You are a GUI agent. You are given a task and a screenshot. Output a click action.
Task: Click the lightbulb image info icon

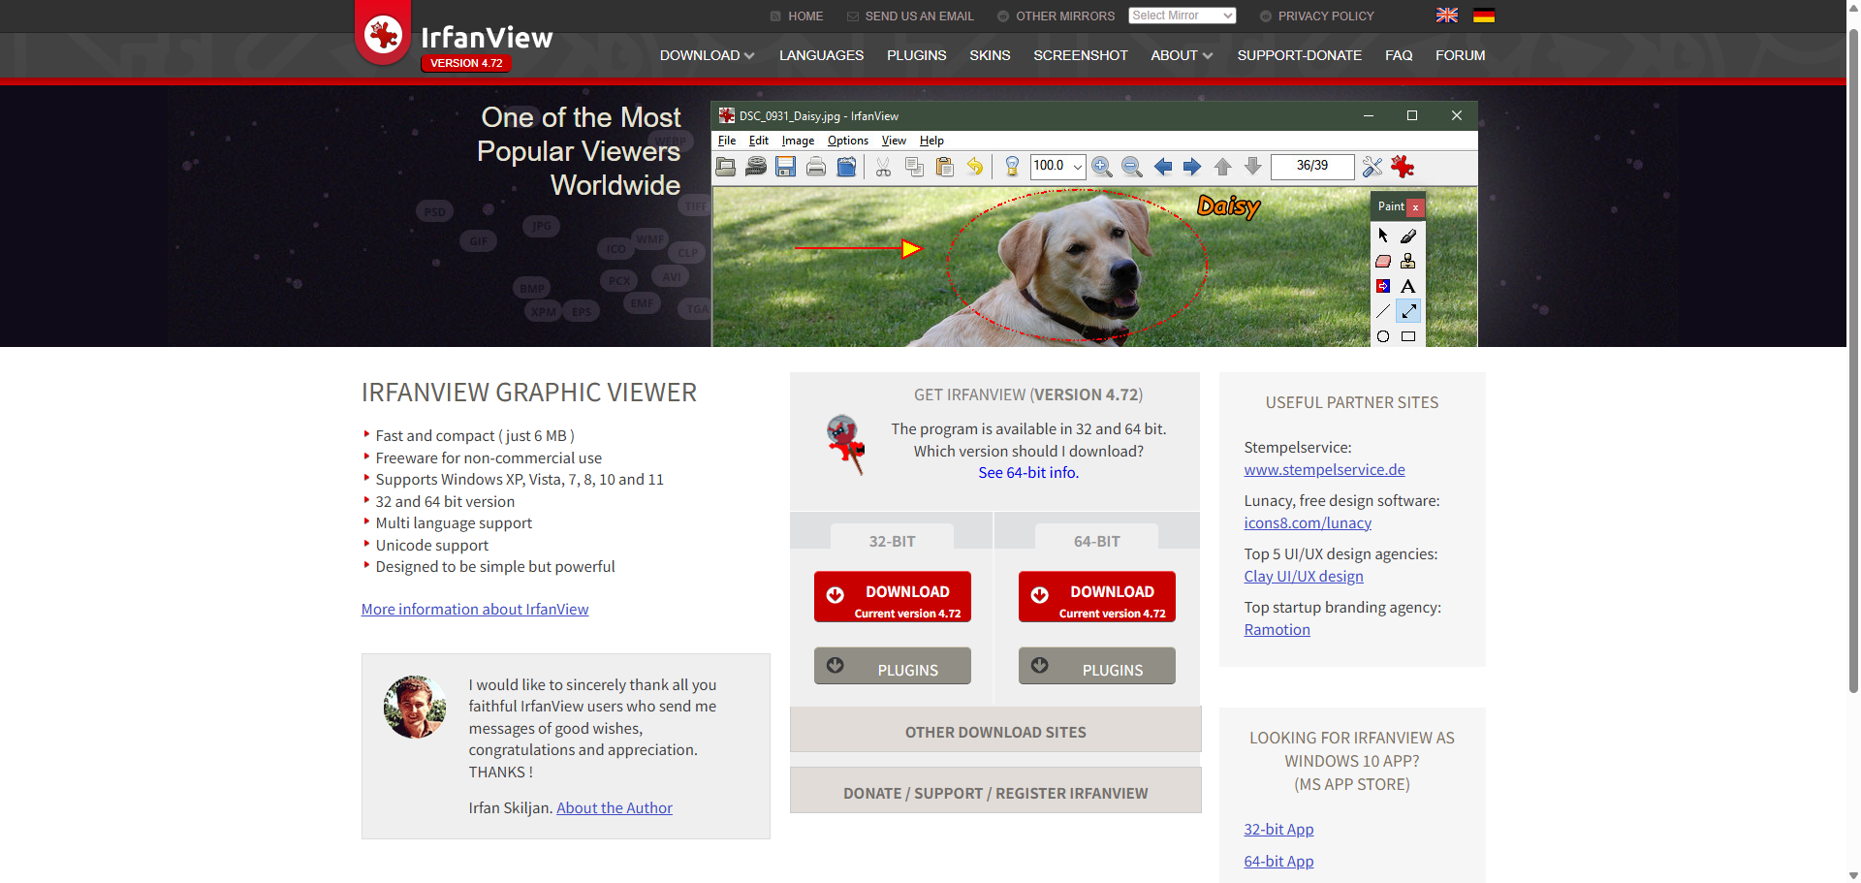click(x=1012, y=167)
